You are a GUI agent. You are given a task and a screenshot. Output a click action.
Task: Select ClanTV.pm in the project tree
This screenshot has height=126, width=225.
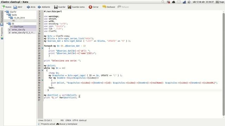19,27
